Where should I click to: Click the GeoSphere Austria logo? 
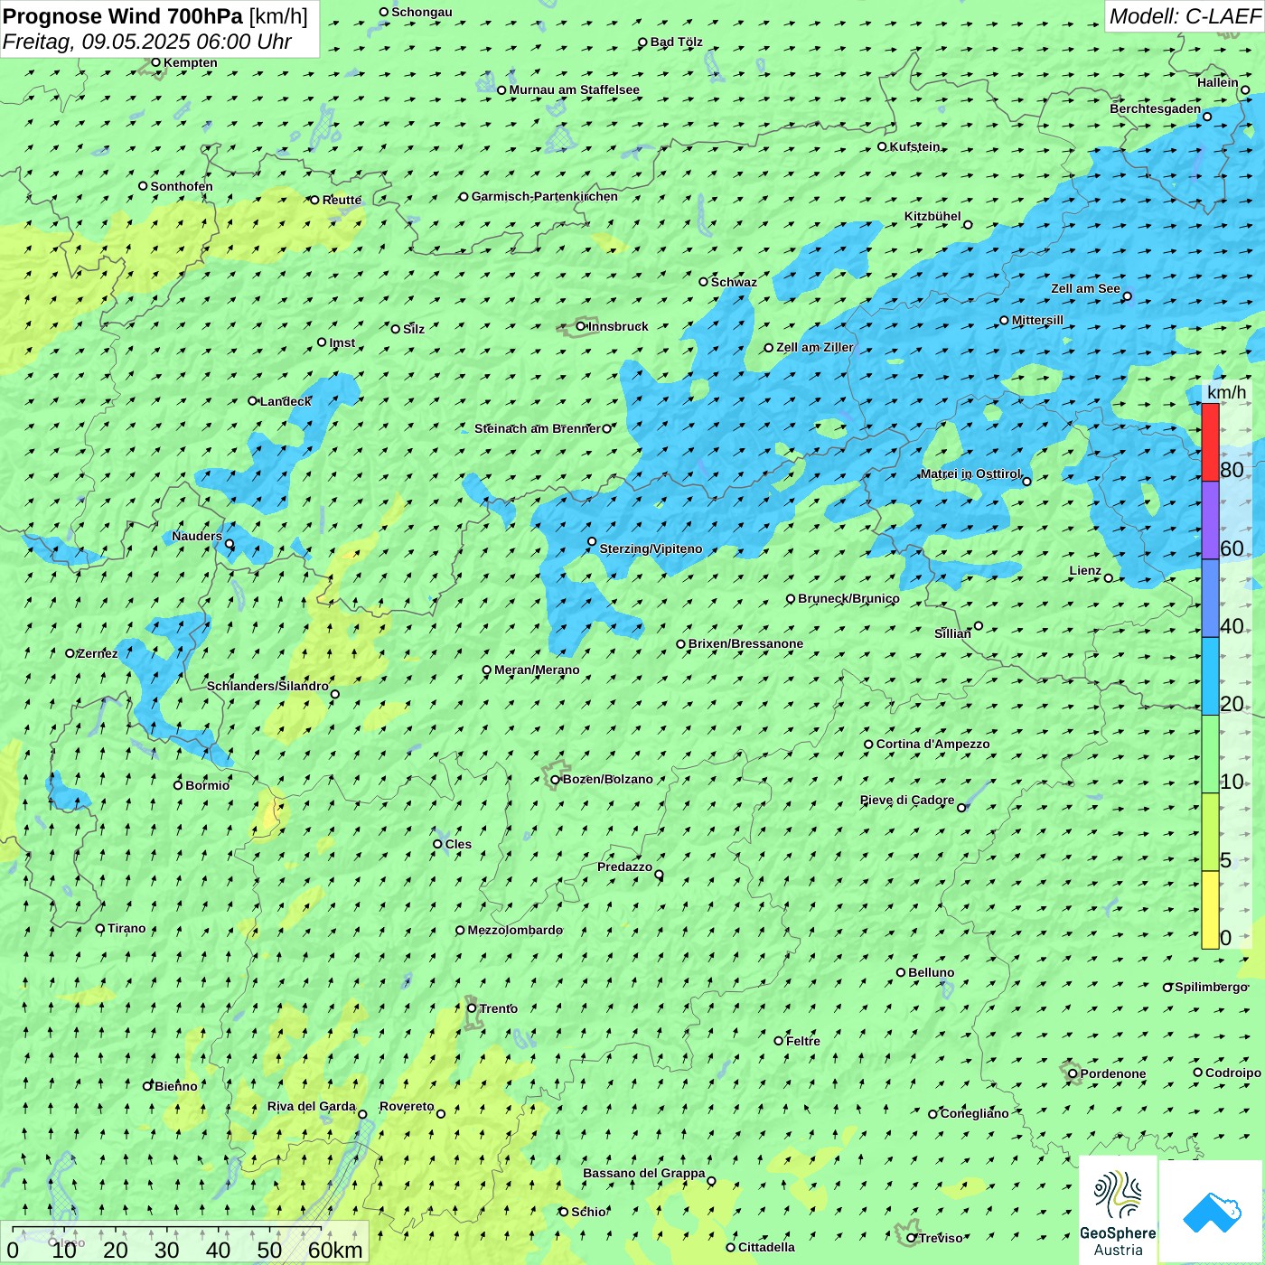click(1118, 1211)
